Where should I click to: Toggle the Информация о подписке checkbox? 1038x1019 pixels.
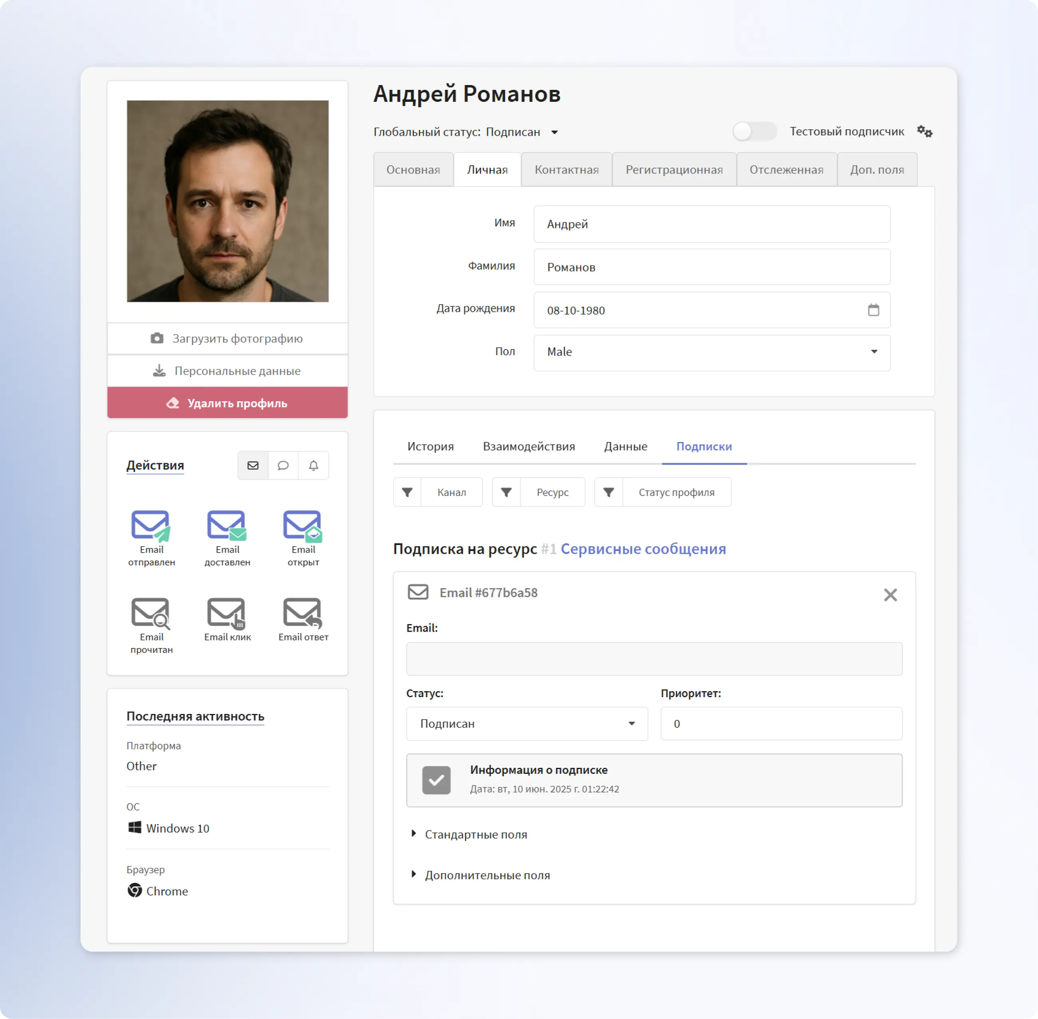tap(436, 780)
